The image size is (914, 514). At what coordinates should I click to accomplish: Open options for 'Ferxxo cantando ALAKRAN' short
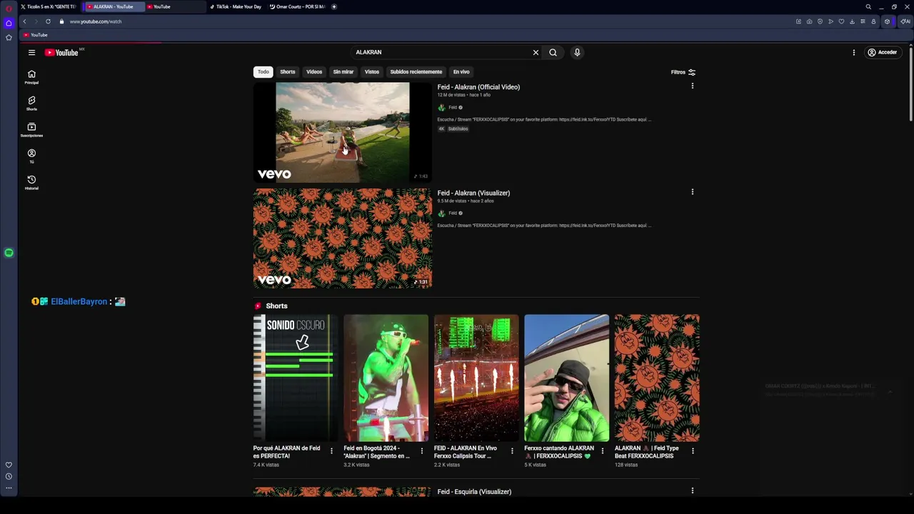tap(602, 451)
